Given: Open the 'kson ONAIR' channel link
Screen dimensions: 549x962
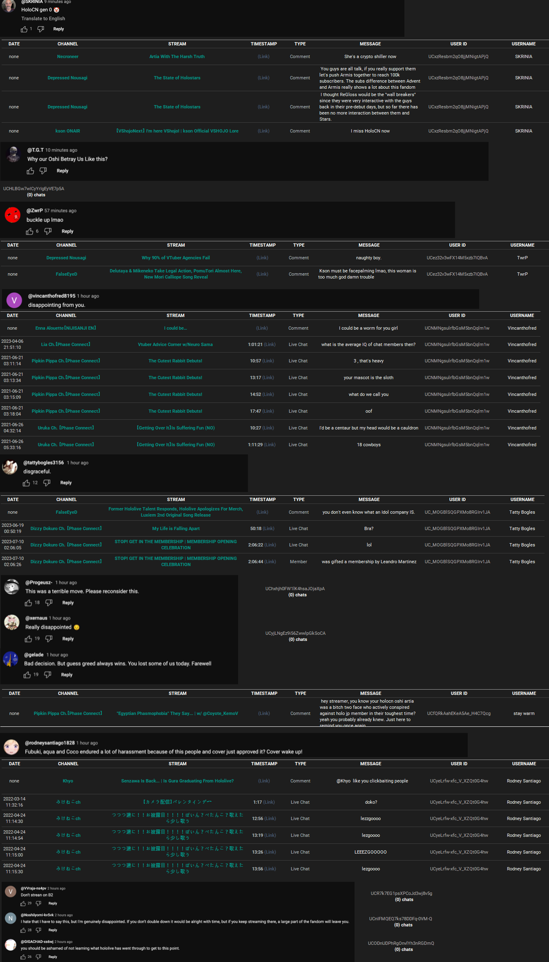Looking at the screenshot, I should coord(68,131).
